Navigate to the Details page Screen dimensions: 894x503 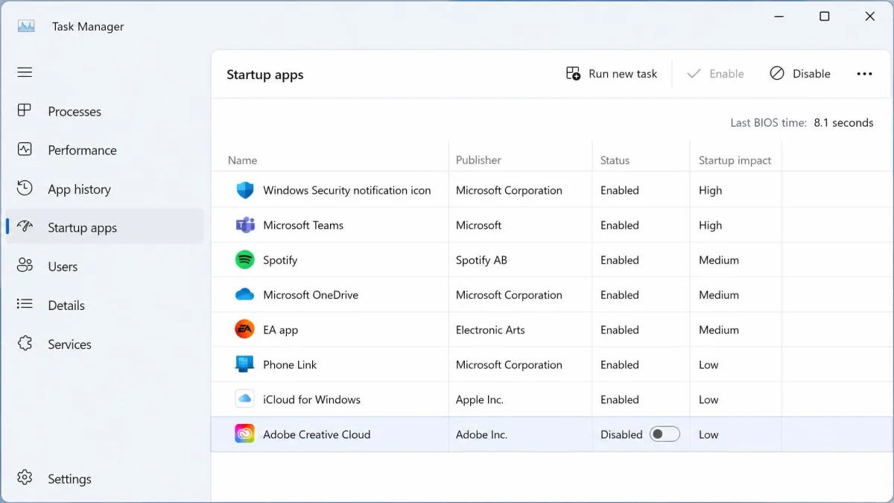coord(104,305)
